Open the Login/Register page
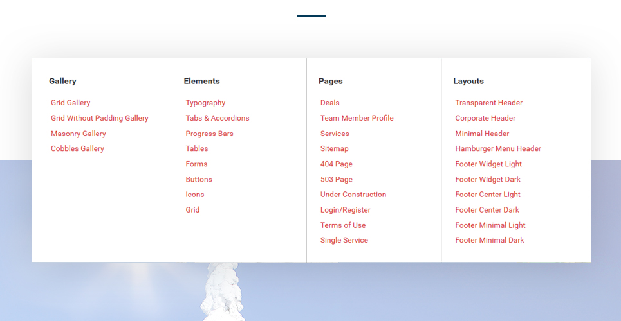621x321 pixels. click(346, 210)
